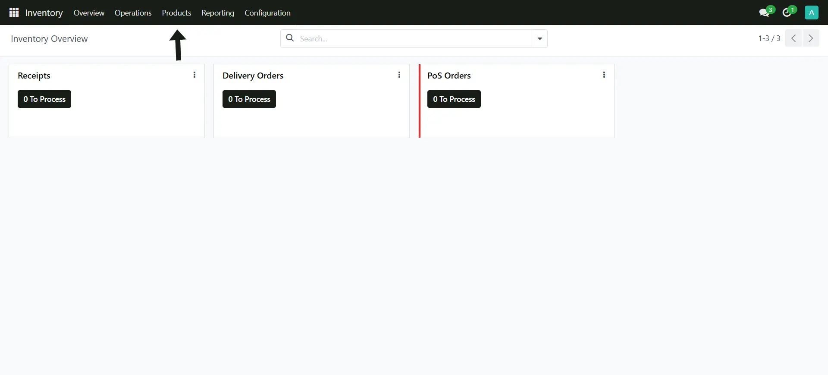This screenshot has height=375, width=828.
Task: Open the Products menu
Action: [x=176, y=13]
